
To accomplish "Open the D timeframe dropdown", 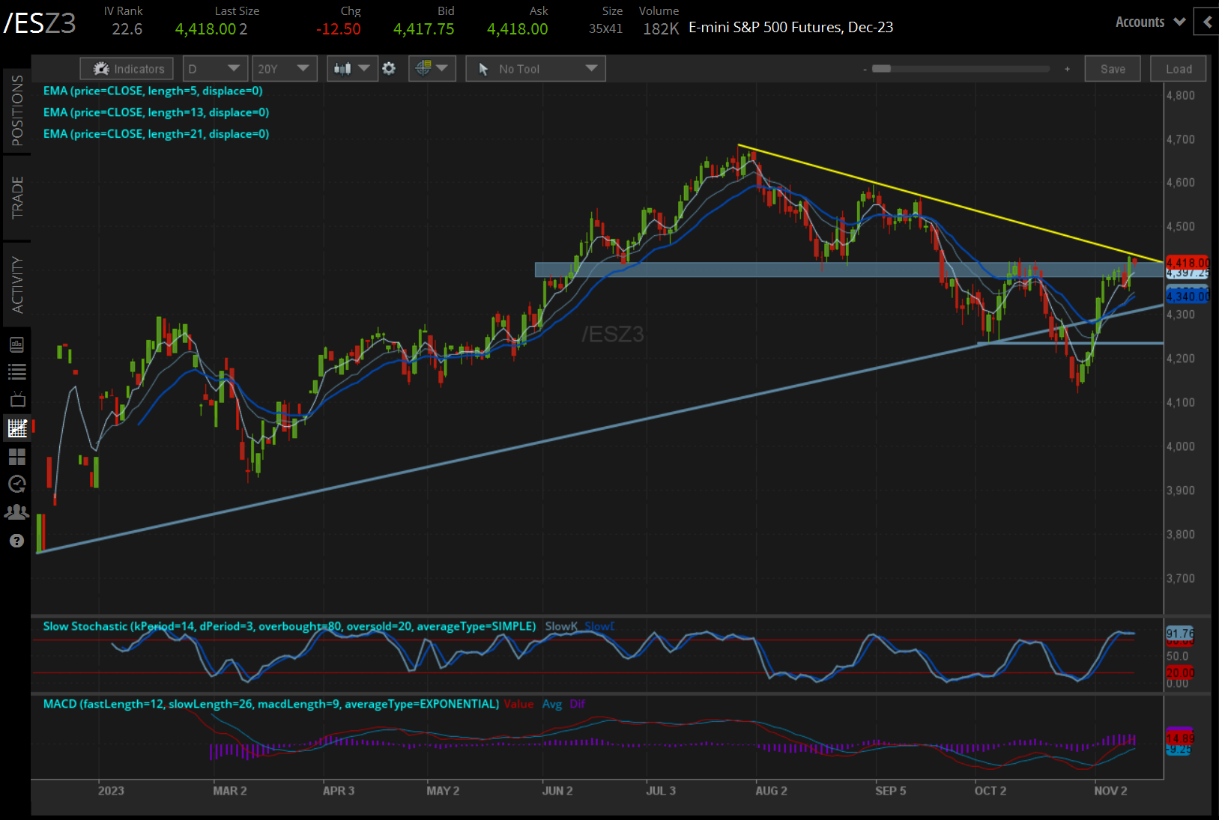I will [x=215, y=69].
